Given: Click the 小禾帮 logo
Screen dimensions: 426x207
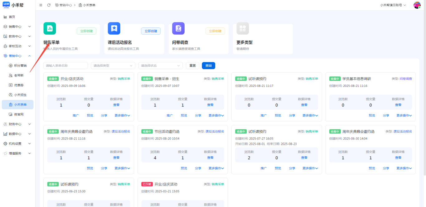Looking at the screenshot, I should pyautogui.click(x=6, y=5).
